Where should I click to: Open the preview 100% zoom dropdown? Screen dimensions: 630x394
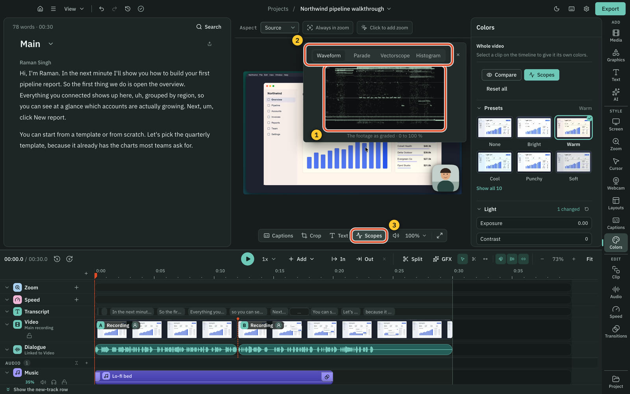[416, 236]
